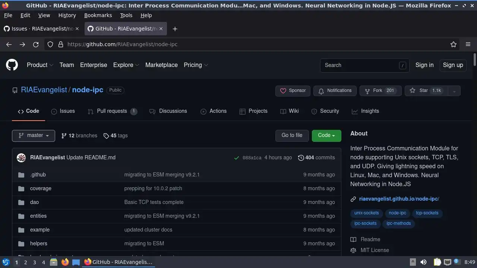Open the master branch selector
Screen dimensions: 477x268
tap(34, 135)
